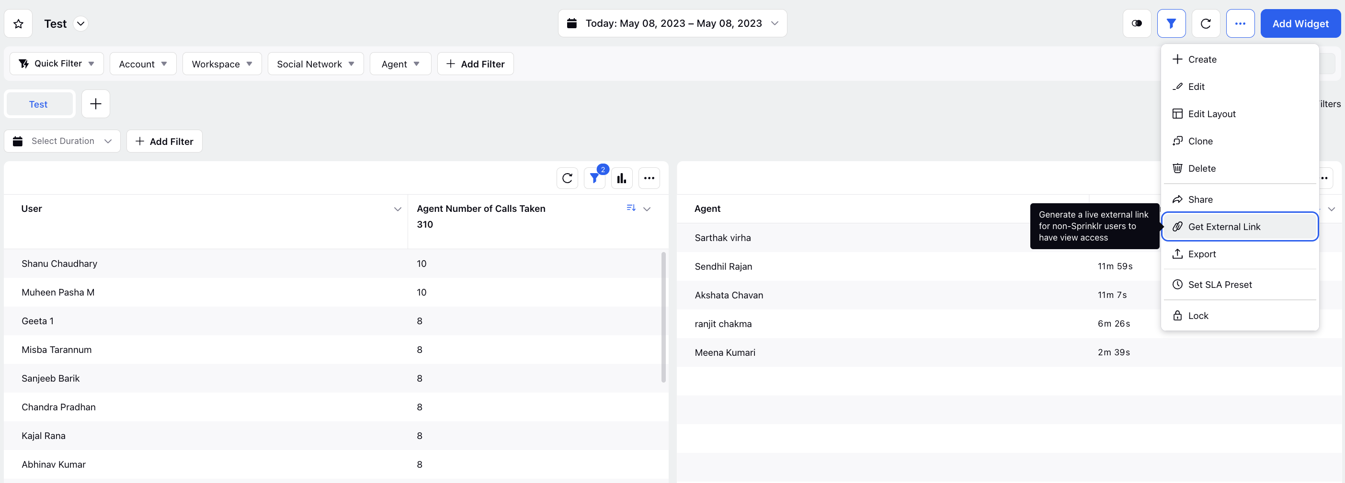The image size is (1345, 483).
Task: Open widget filters with badge 2
Action: click(595, 178)
